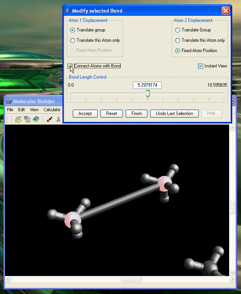
Task: Open the View menu
Action: [34, 110]
